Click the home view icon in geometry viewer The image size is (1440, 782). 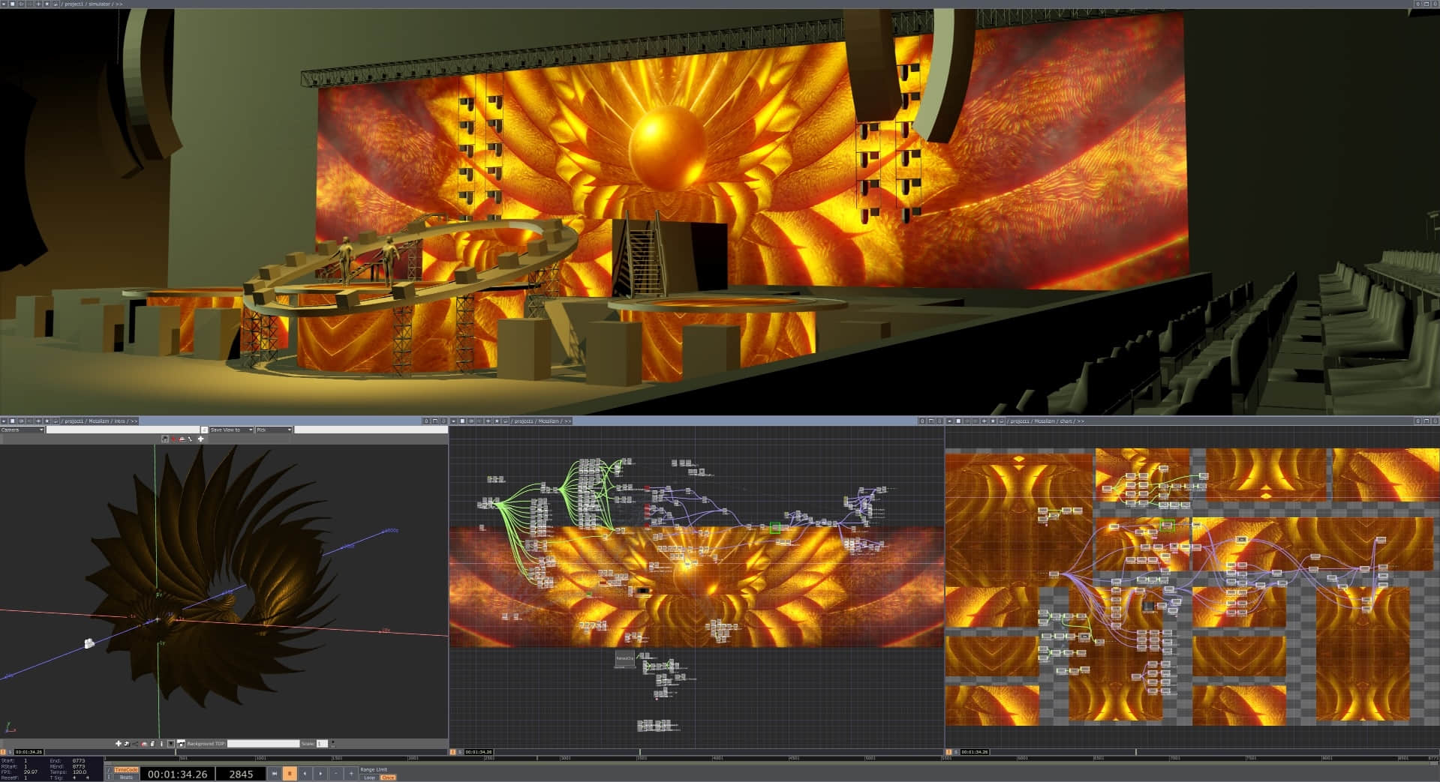click(x=165, y=439)
